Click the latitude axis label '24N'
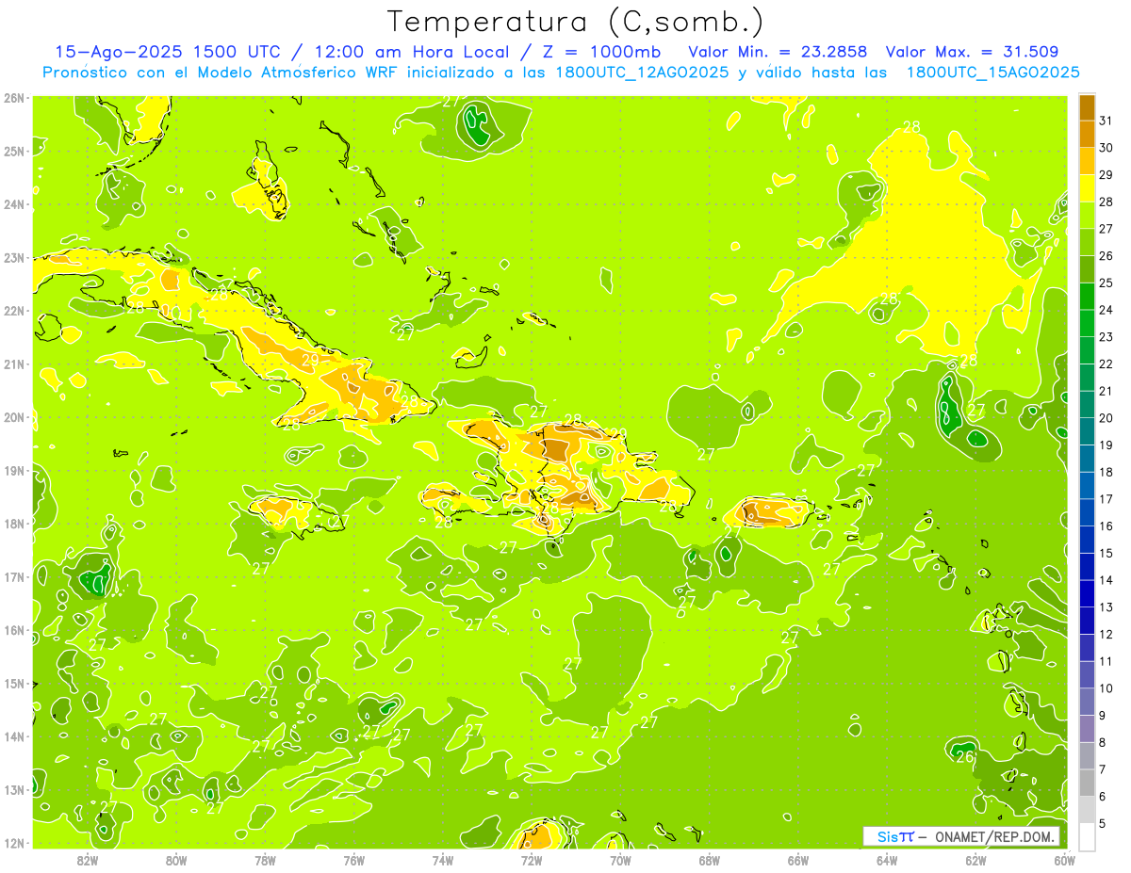Image resolution: width=1131 pixels, height=873 pixels. pos(14,204)
